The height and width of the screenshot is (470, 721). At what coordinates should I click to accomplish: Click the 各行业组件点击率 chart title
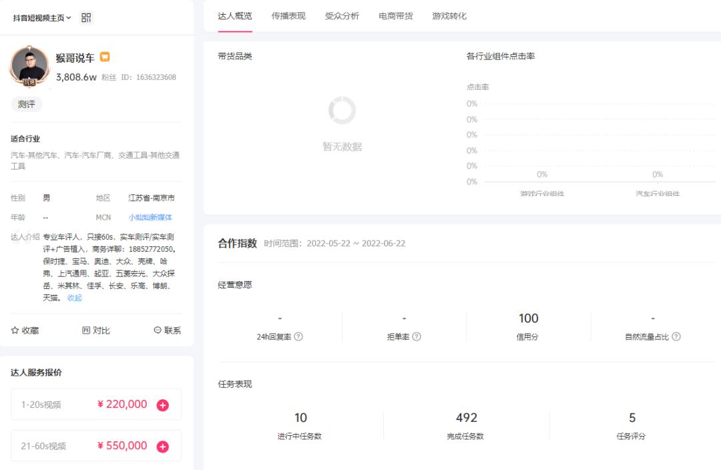pyautogui.click(x=501, y=56)
